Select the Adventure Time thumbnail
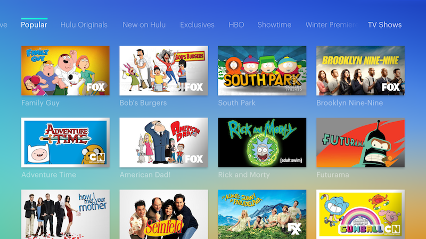 click(65, 142)
